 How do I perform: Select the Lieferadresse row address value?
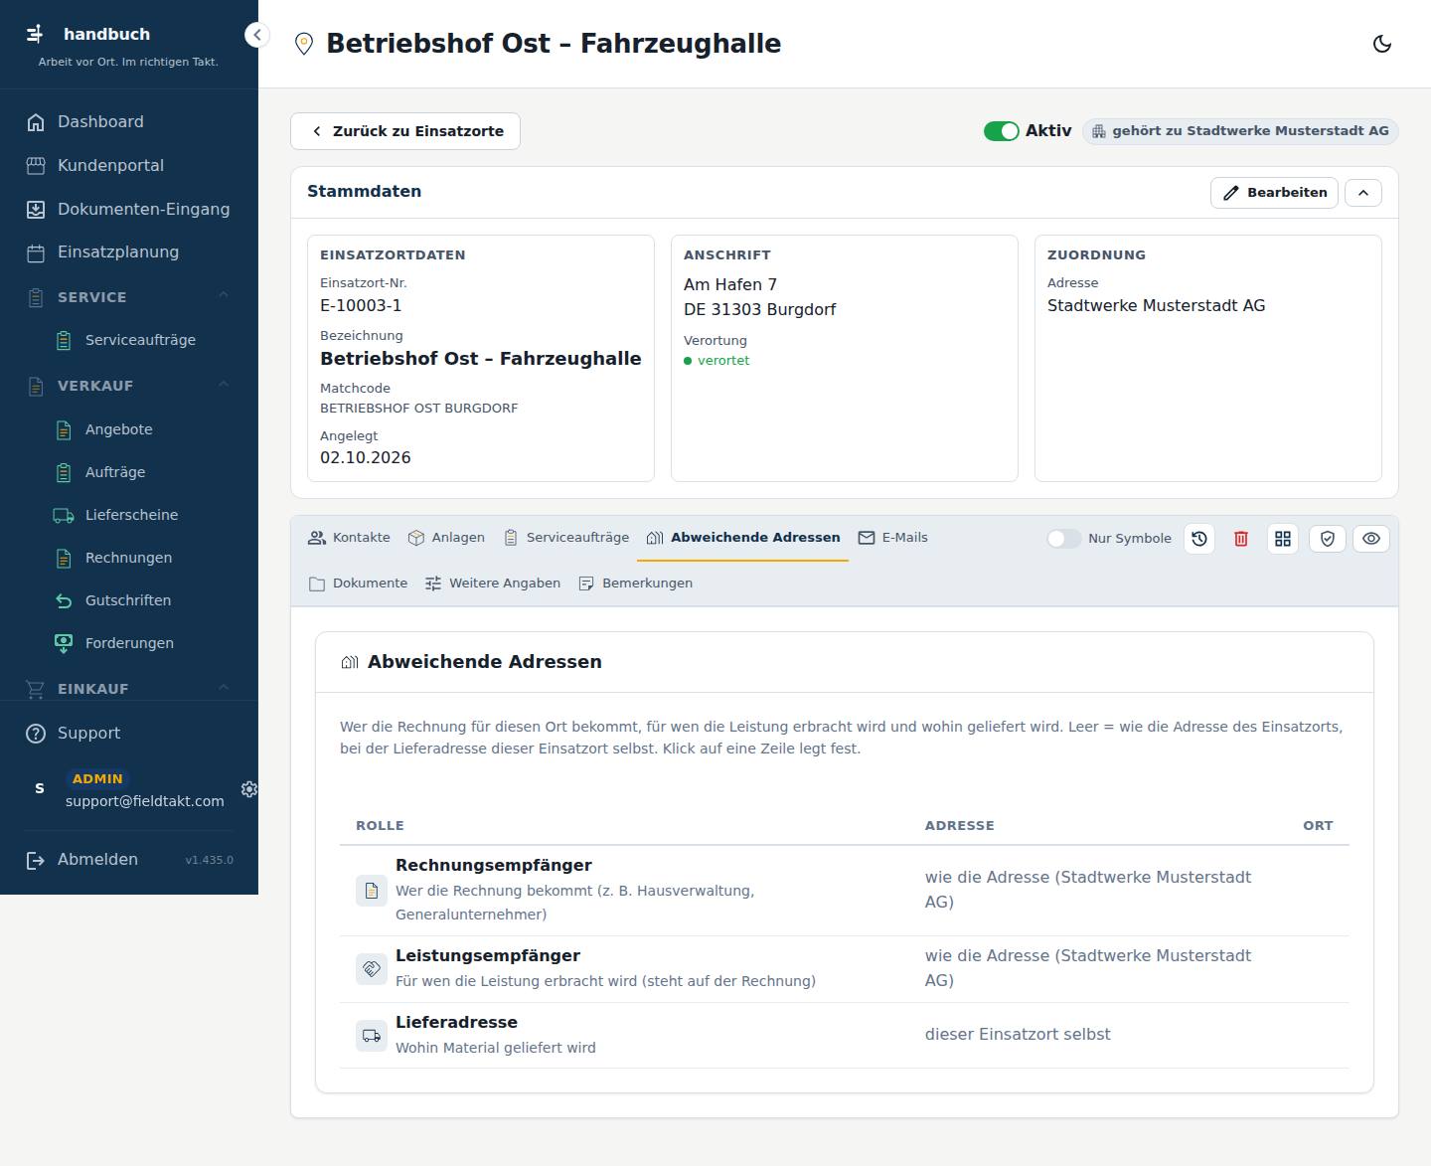click(x=1018, y=1035)
